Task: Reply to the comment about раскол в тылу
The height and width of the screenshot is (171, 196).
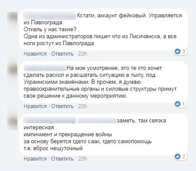Action: [x=62, y=106]
